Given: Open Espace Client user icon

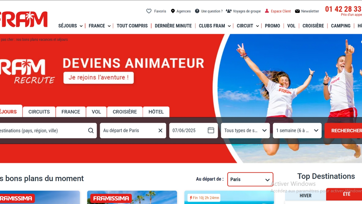Looking at the screenshot, I should pos(267,11).
